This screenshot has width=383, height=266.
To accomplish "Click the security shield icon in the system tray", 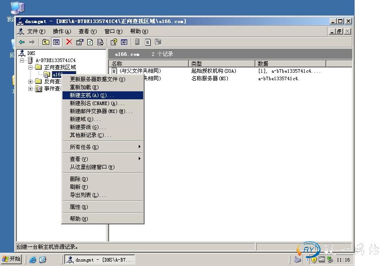I will click(x=313, y=259).
